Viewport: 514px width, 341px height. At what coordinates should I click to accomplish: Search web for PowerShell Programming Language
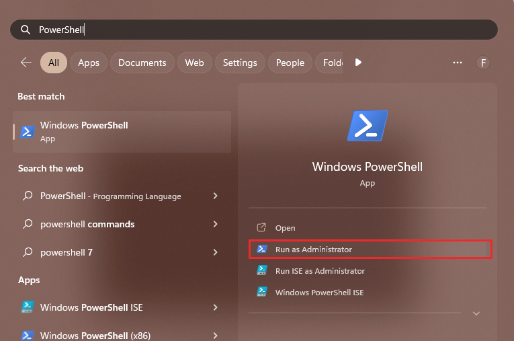110,196
